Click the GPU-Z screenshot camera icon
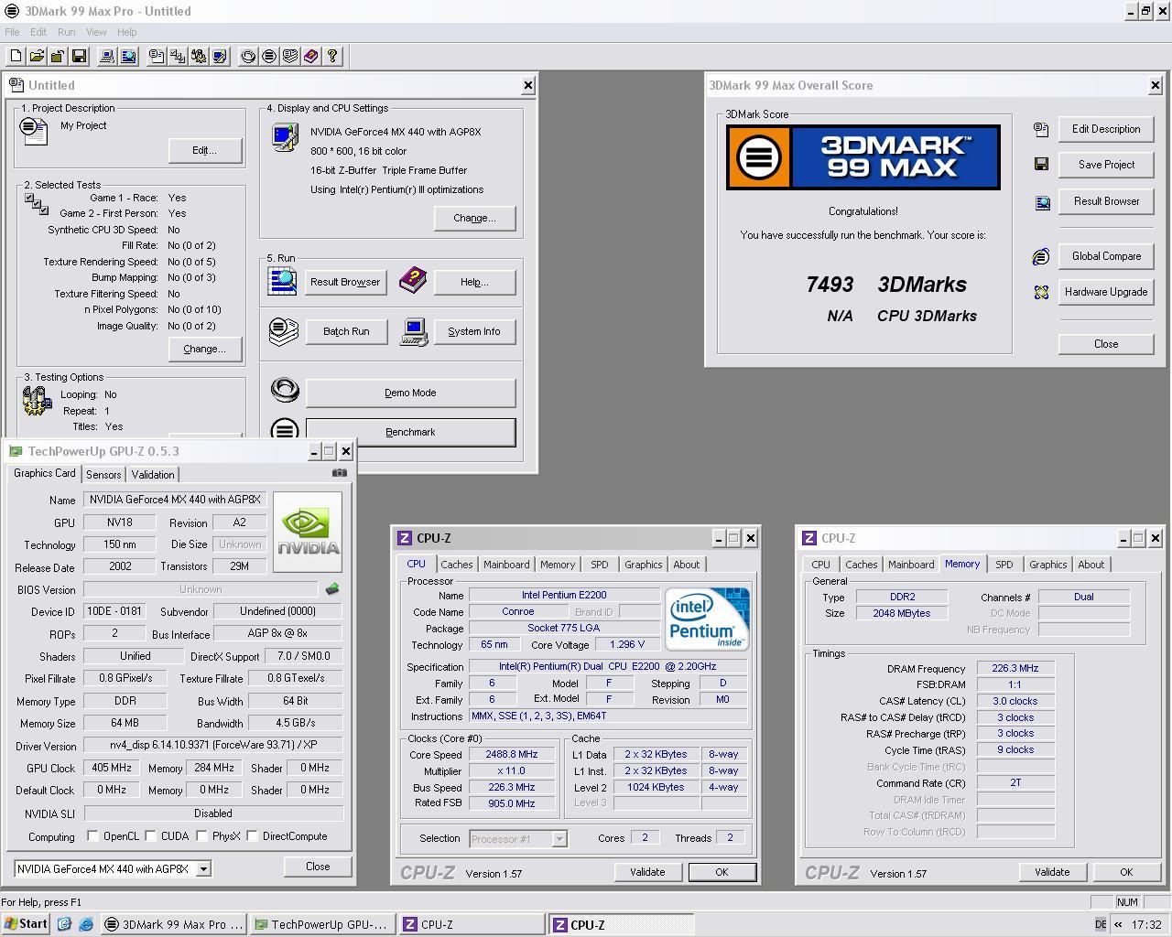Image resolution: width=1172 pixels, height=937 pixels. (x=340, y=473)
